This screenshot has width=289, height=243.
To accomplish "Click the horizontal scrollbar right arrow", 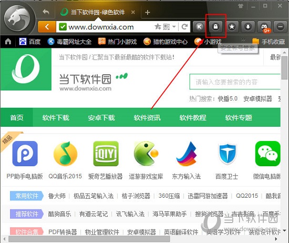I will click(x=276, y=239).
